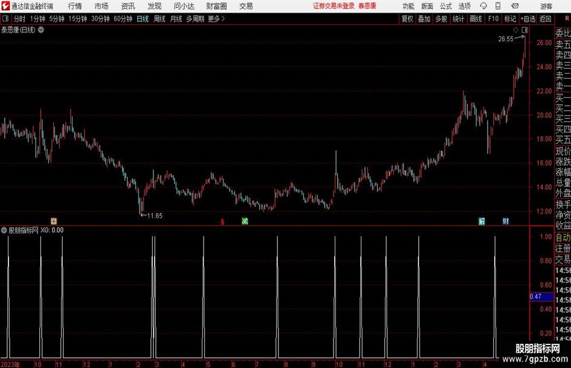Viewport: 571px width, 368px height.
Task: Click the 多股 toolbar button
Action: pyautogui.click(x=441, y=19)
